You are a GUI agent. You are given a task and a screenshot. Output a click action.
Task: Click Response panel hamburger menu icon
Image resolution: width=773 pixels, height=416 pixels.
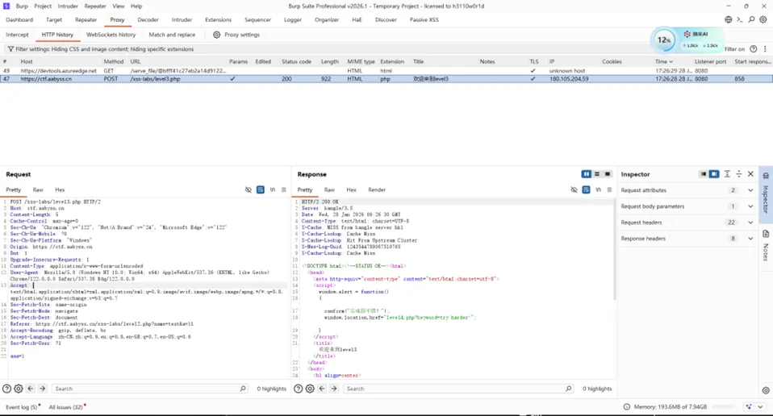click(609, 189)
